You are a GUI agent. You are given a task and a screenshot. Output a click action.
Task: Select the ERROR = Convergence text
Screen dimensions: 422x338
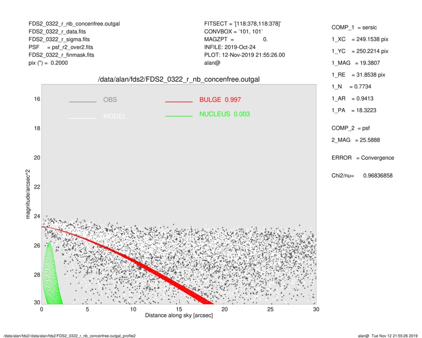click(362, 158)
